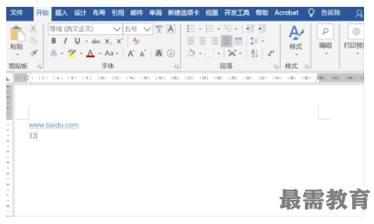Click the Character Border icon
Viewport: 374px width, 224px height.
pos(171,29)
